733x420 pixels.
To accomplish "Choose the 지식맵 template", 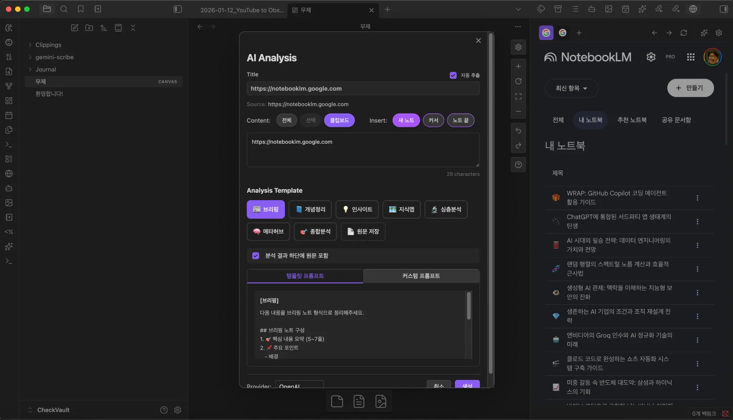I will [401, 209].
